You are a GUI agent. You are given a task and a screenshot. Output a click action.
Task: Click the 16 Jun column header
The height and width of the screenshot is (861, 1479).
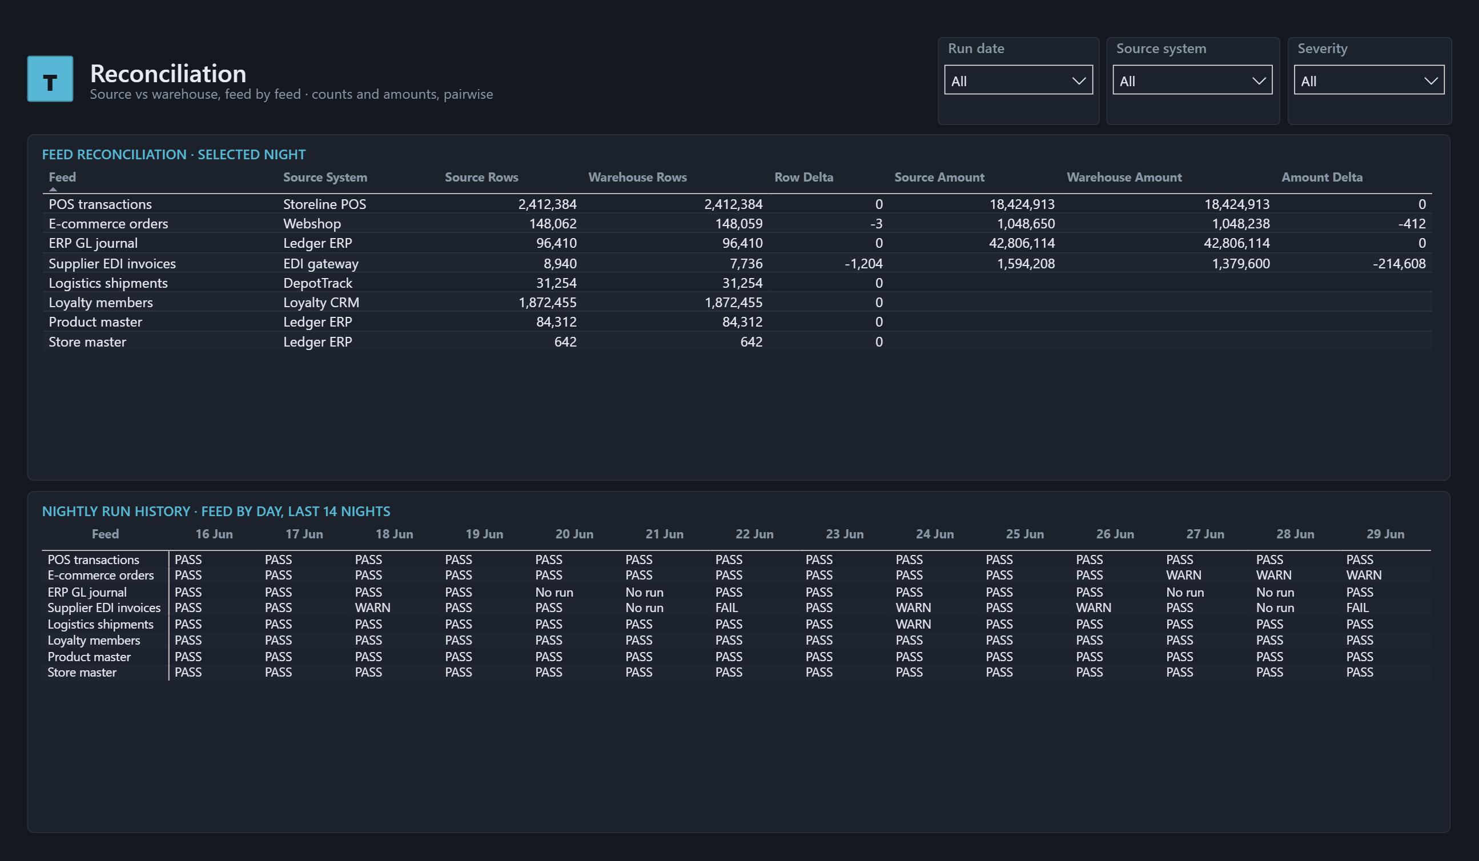[214, 534]
